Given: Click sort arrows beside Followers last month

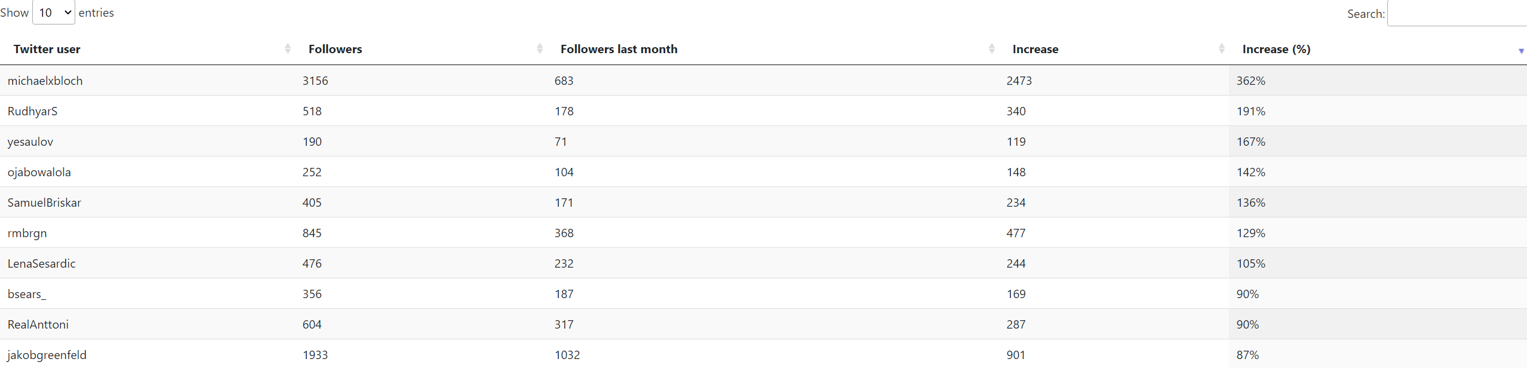Looking at the screenshot, I should [992, 49].
